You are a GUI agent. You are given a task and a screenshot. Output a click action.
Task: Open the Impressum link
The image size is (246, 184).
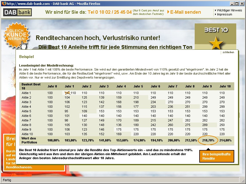224,14
